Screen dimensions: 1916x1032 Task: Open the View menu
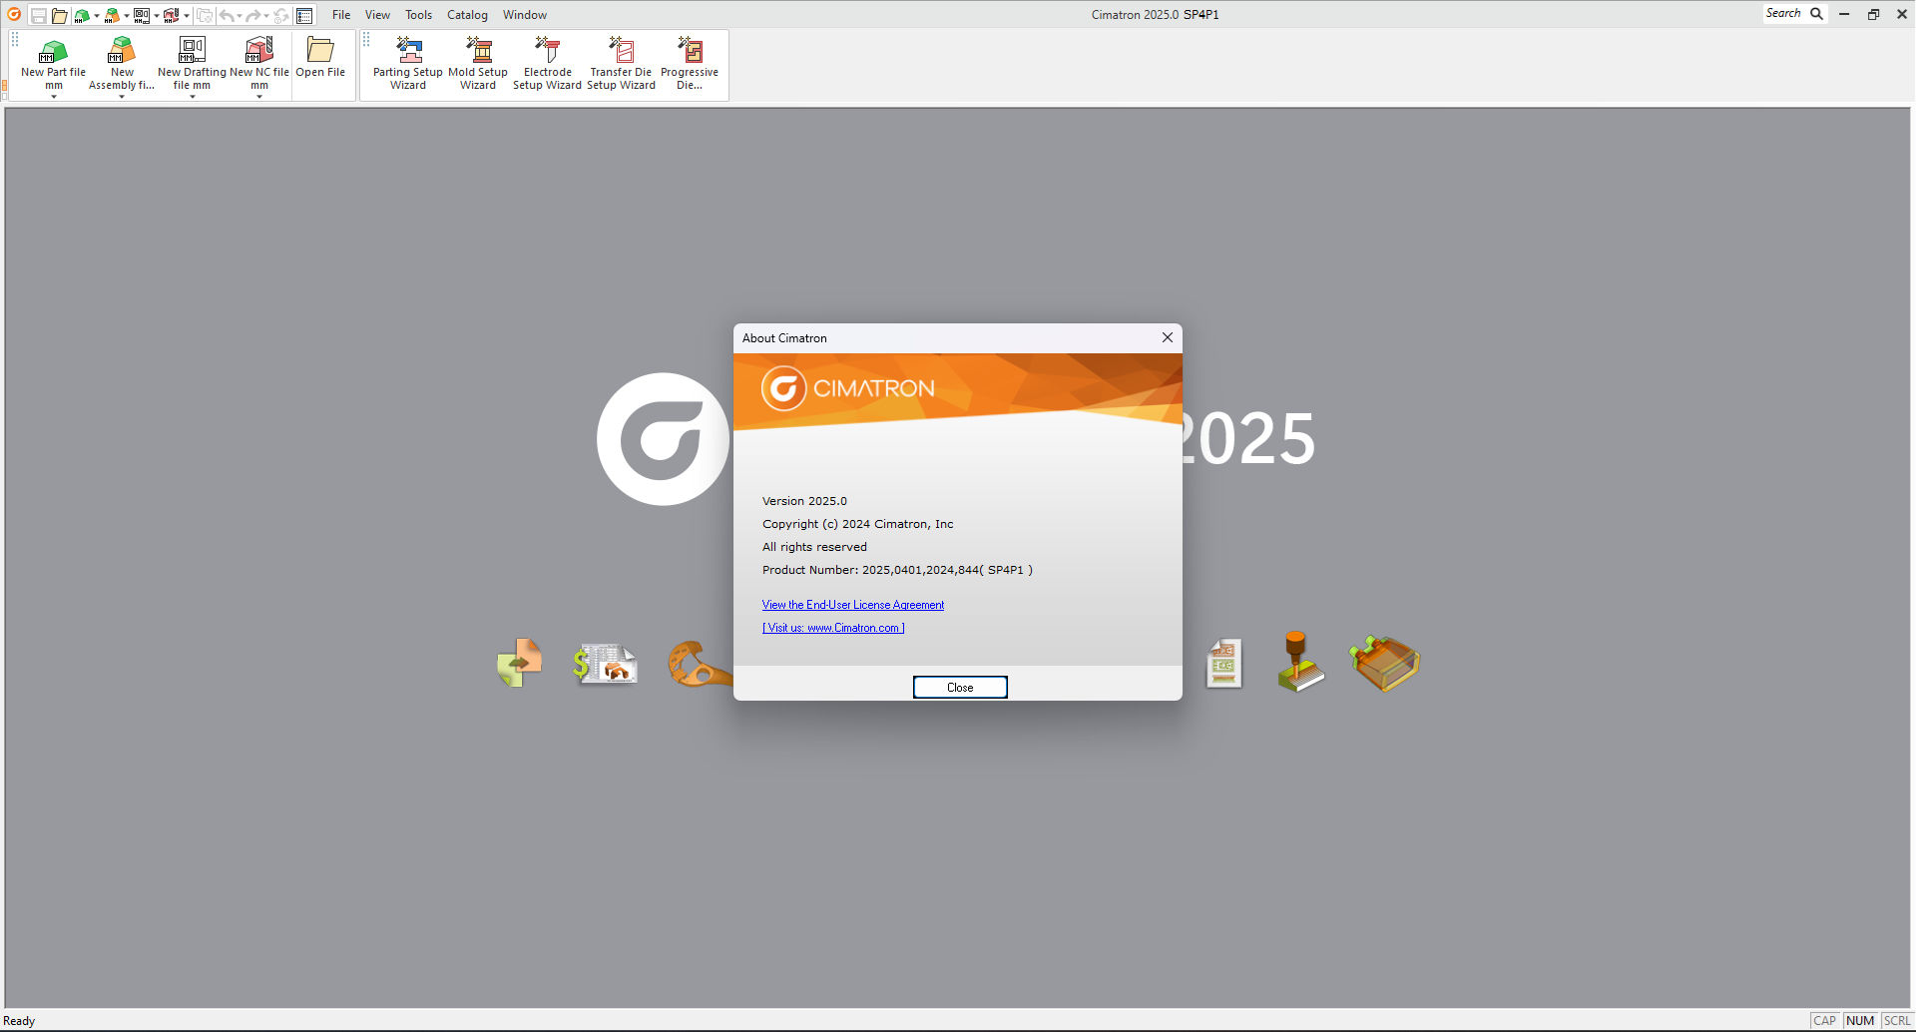coord(377,15)
